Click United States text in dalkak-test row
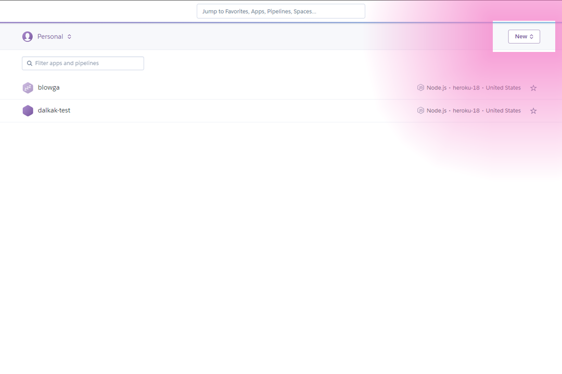This screenshot has height=374, width=562. pos(503,111)
